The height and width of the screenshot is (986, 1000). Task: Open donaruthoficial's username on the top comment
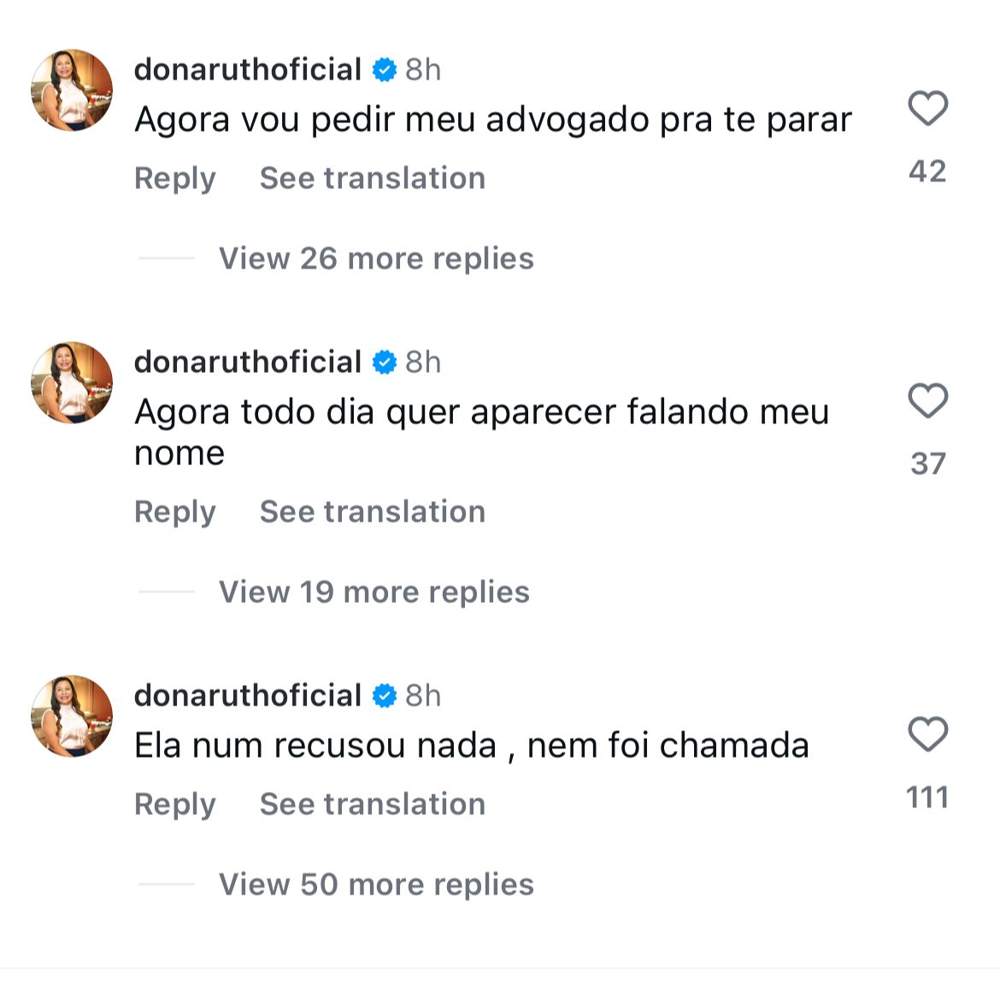[x=248, y=70]
